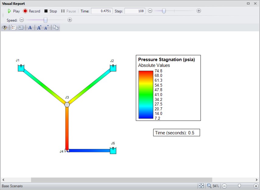Click the scroll right arrow

(x=257, y=180)
